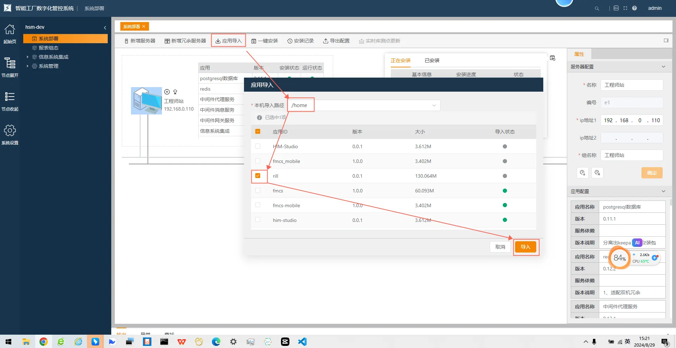
Task: Toggle fullscreen icon in top header
Action: 625,8
